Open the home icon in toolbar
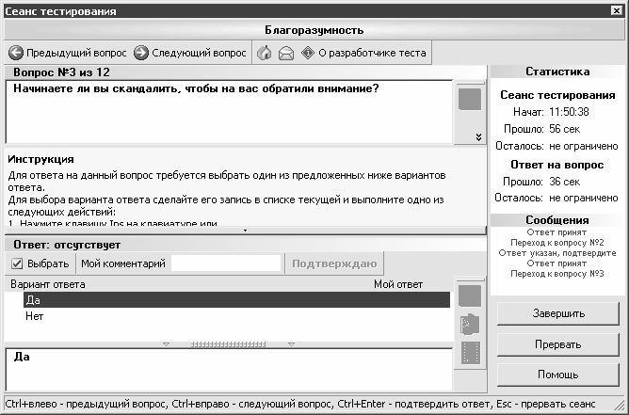Image resolution: width=629 pixels, height=415 pixels. 264,53
